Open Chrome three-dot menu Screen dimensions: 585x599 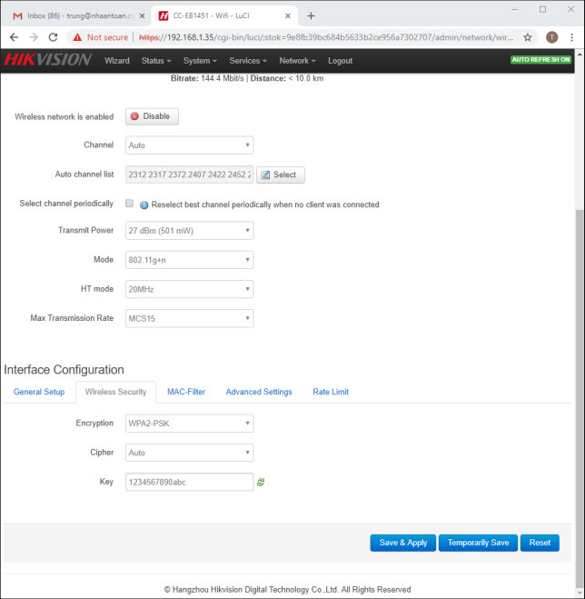pos(571,37)
